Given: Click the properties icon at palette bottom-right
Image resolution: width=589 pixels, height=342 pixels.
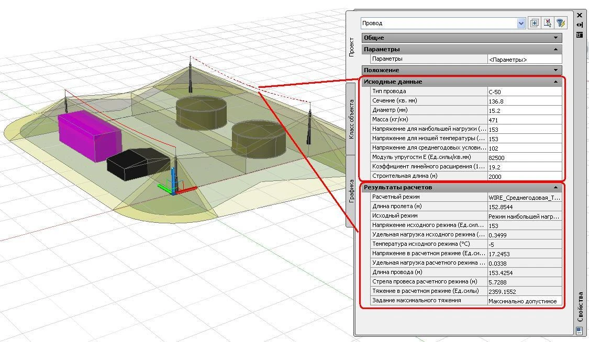Looking at the screenshot, I should tap(579, 330).
